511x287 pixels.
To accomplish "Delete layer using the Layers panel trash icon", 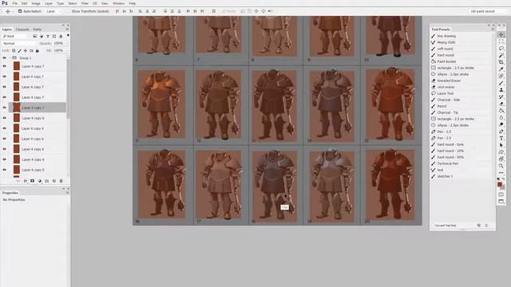I will coord(61,181).
